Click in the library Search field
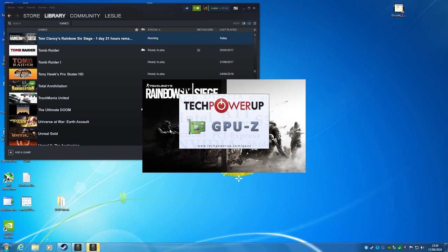Image resolution: width=448 pixels, height=252 pixels. [33, 23]
